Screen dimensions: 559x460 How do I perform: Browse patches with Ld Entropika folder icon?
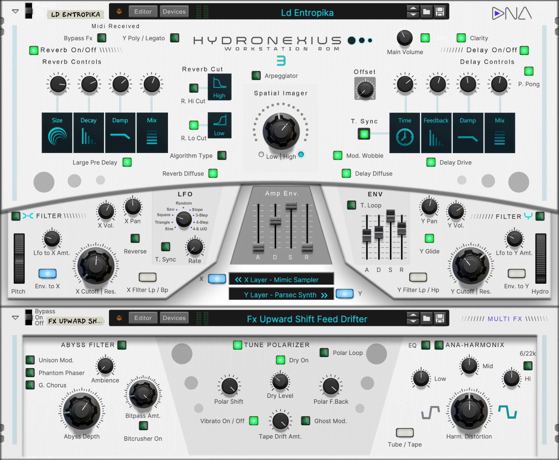coord(427,12)
